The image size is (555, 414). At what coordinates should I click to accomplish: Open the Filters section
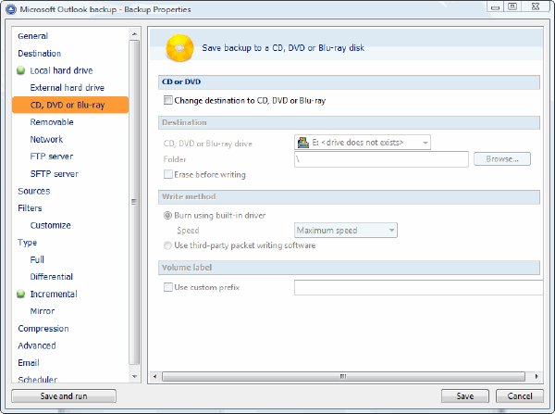pyautogui.click(x=30, y=208)
